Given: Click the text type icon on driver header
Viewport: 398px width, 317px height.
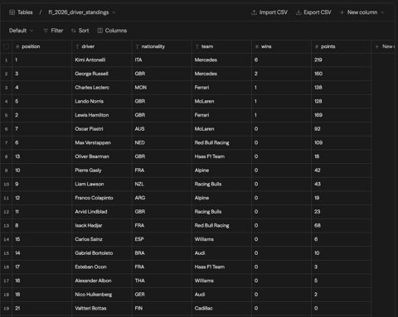Looking at the screenshot, I should 77,46.
